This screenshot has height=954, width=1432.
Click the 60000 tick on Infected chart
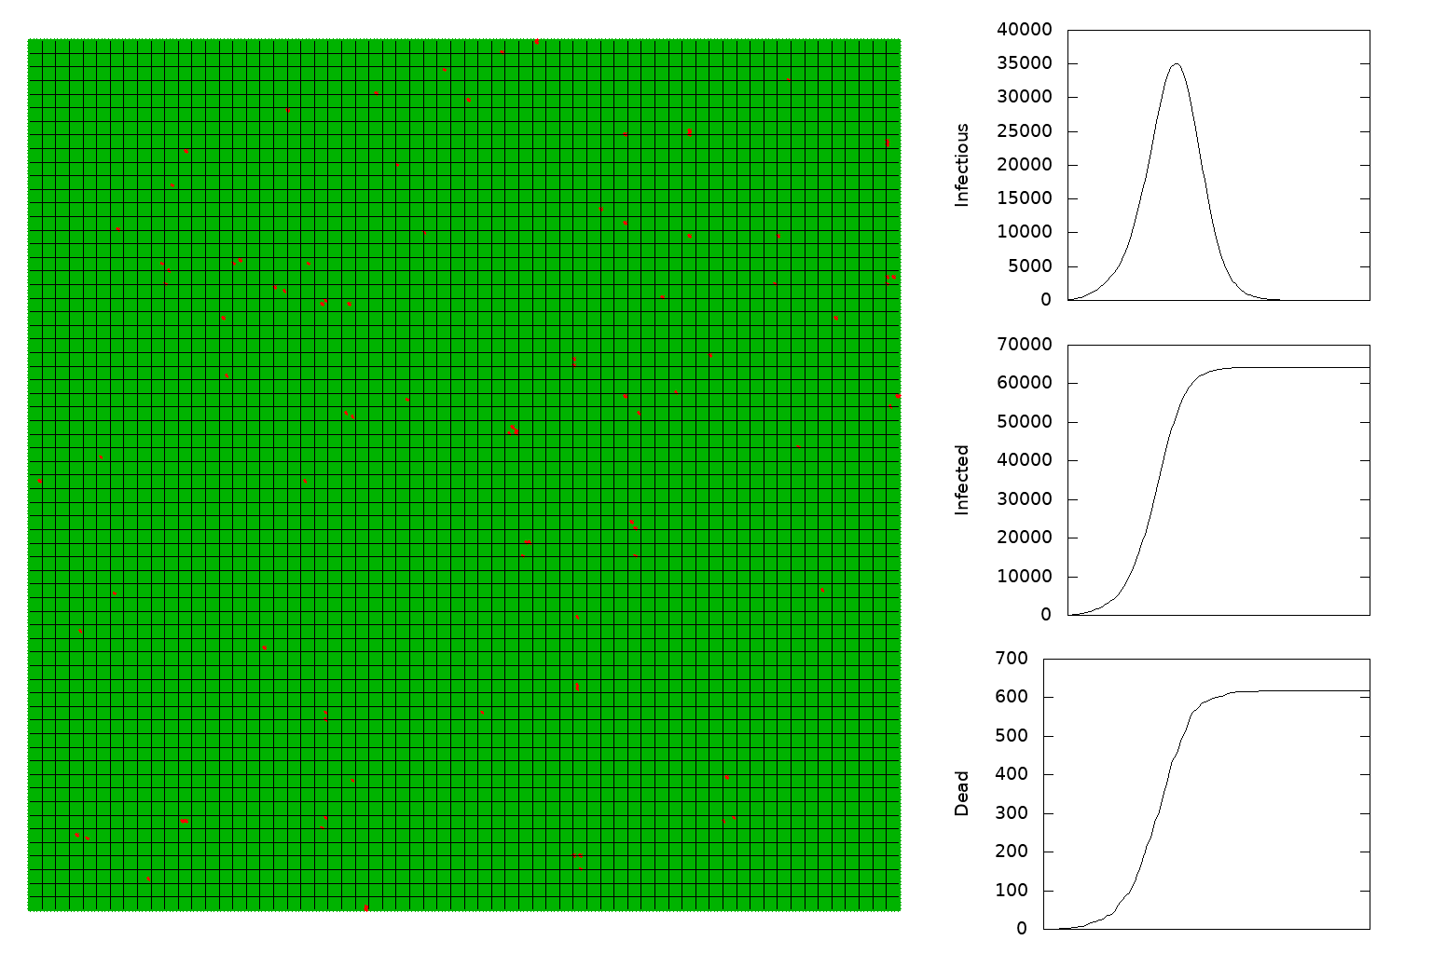(x=1024, y=383)
